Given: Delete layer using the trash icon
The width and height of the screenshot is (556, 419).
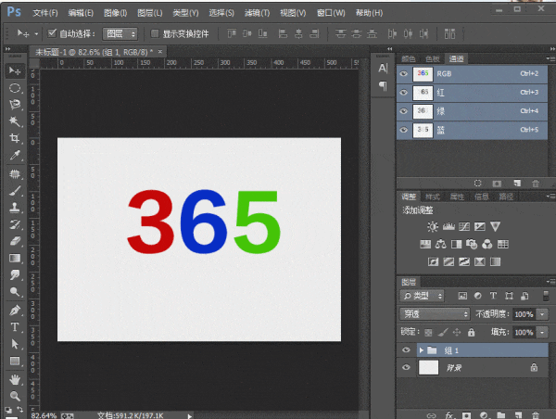Looking at the screenshot, I should click(x=536, y=413).
